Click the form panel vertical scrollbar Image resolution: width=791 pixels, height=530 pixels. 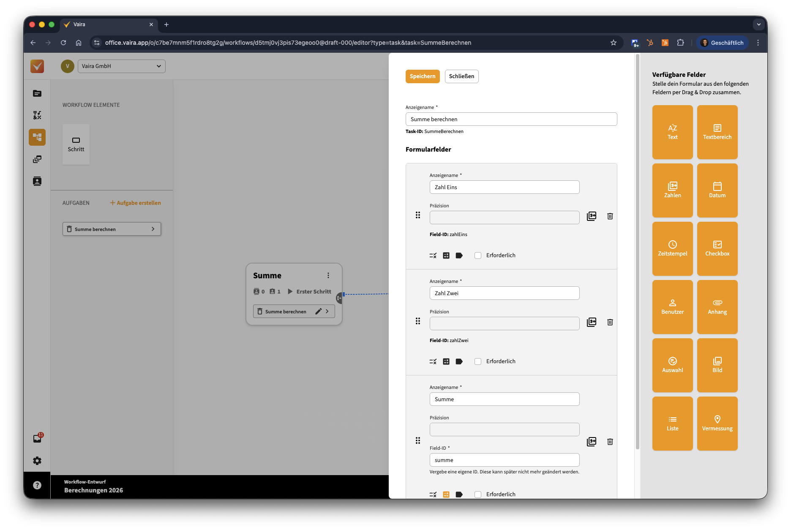[x=637, y=253]
